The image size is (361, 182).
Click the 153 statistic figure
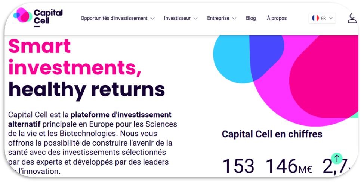pyautogui.click(x=238, y=166)
